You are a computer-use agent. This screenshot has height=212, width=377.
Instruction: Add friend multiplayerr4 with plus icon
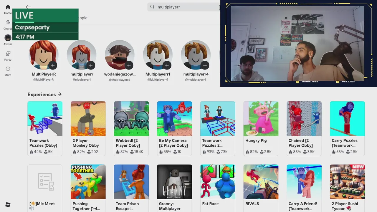[205, 65]
